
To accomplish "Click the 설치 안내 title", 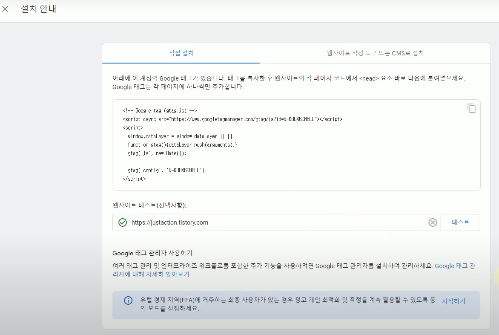I will [38, 9].
